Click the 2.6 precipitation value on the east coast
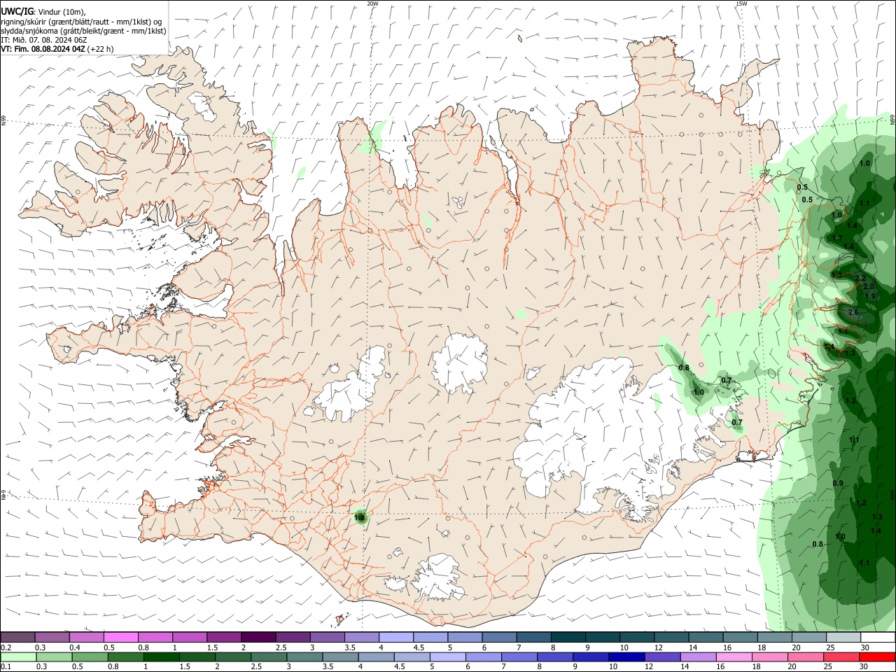Image resolution: width=896 pixels, height=672 pixels. click(x=853, y=313)
